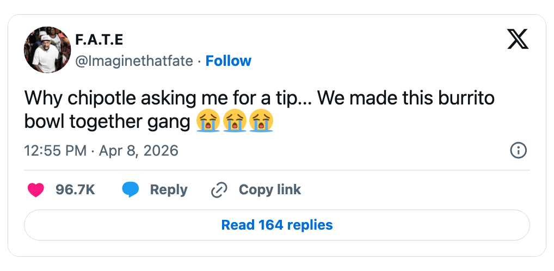Like the tweet with the heart icon
The height and width of the screenshot is (271, 554).
coord(36,189)
